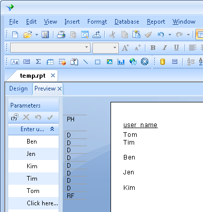
Task: Click the Section Expert icon
Action: point(175,61)
